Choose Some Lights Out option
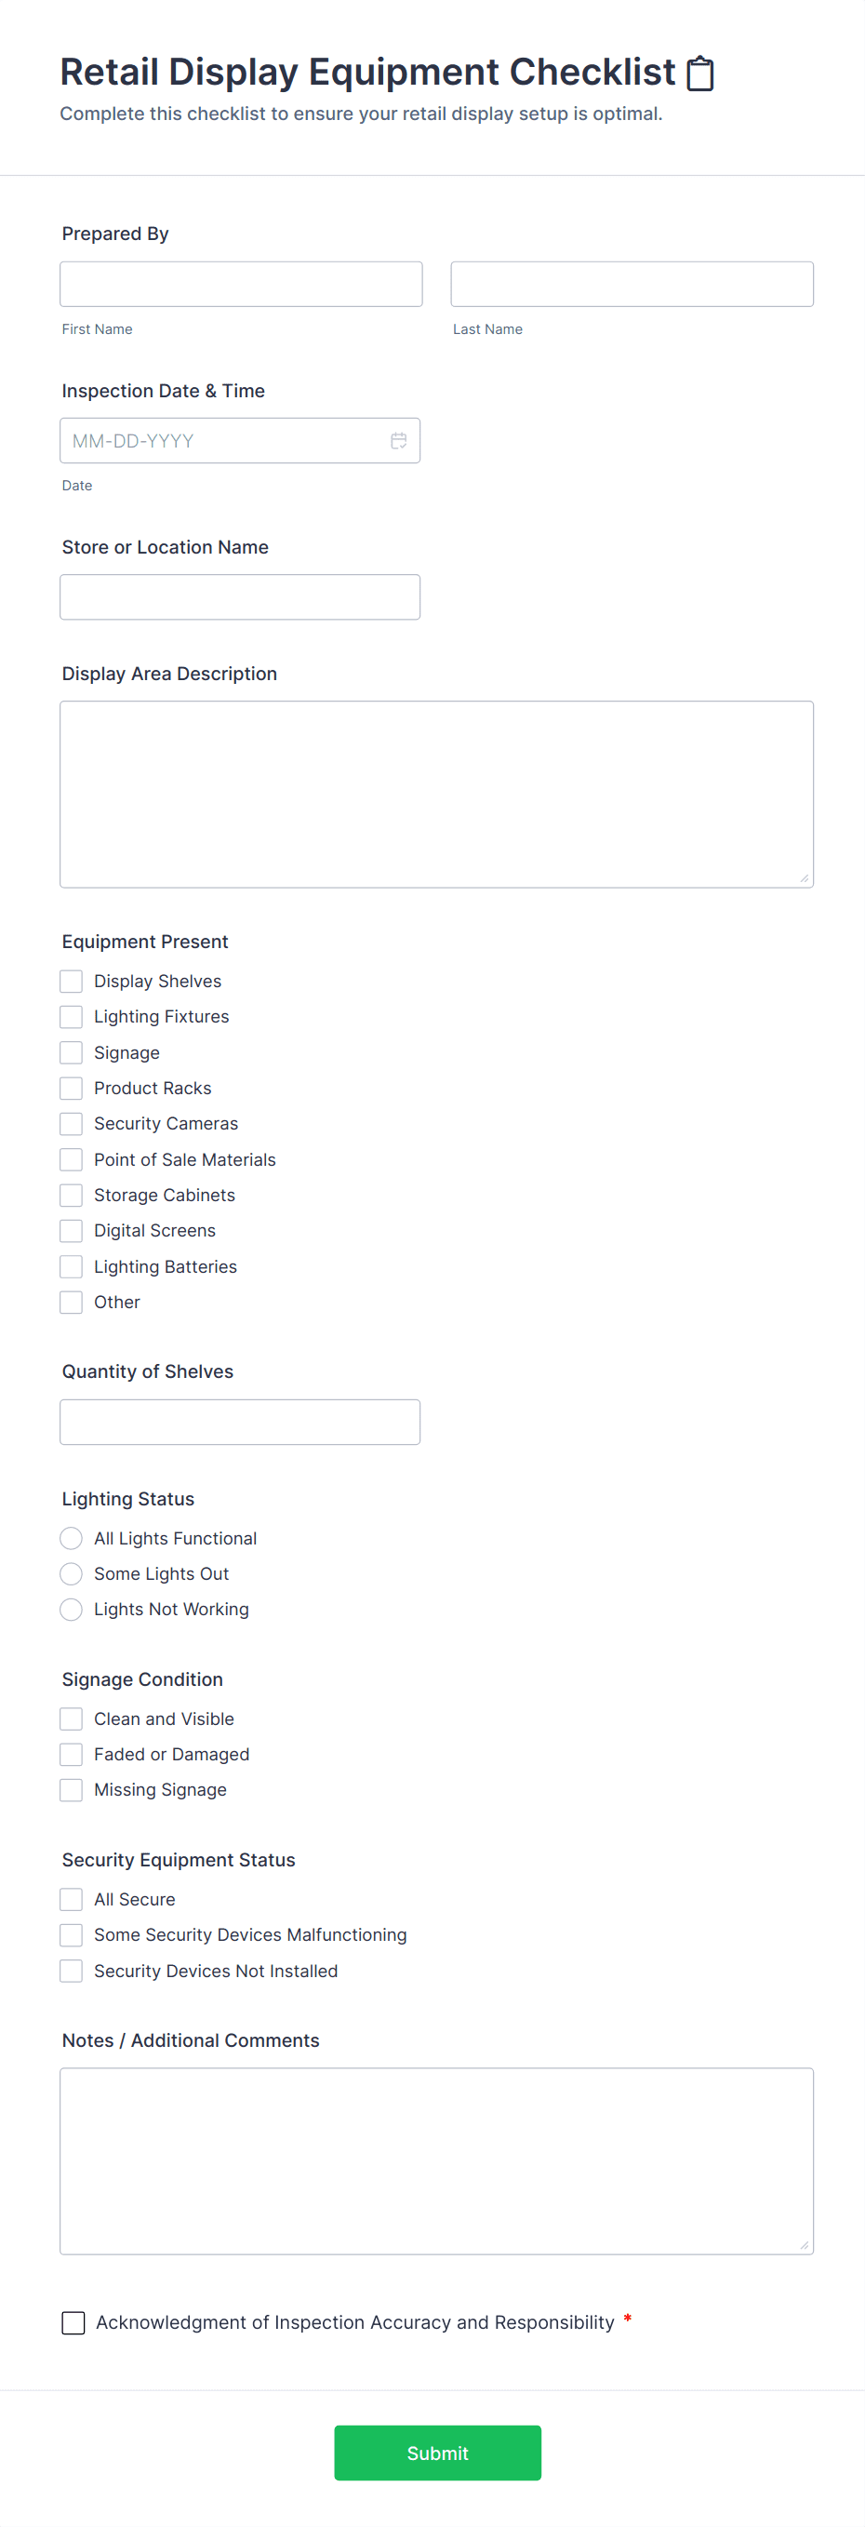865x2527 pixels. tap(72, 1573)
